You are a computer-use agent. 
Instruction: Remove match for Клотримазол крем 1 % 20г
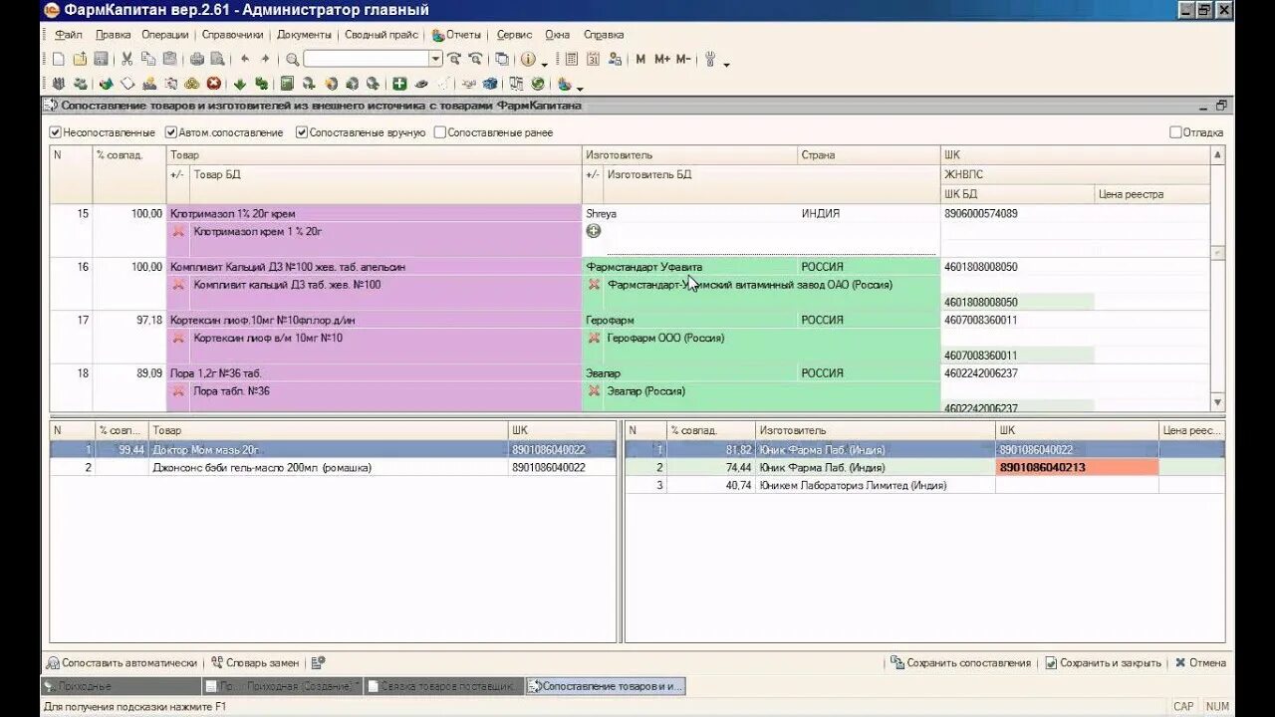(x=178, y=231)
